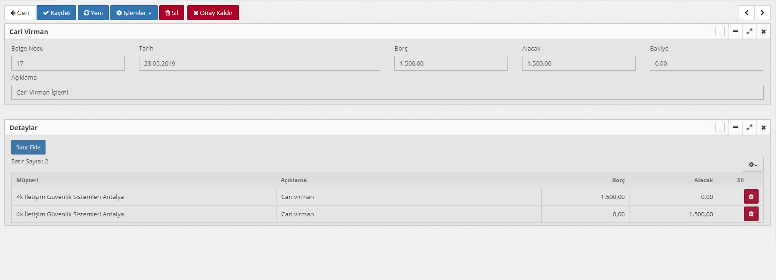Open table settings gear dropdown

(x=753, y=164)
